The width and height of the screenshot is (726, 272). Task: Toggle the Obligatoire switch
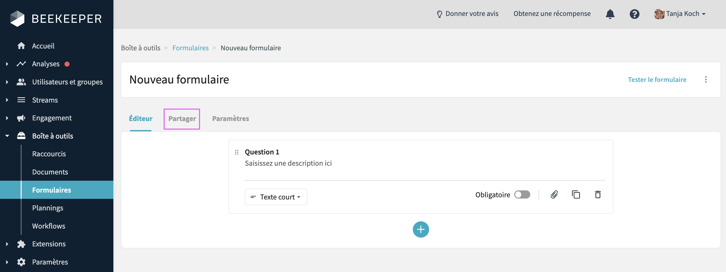pyautogui.click(x=522, y=194)
